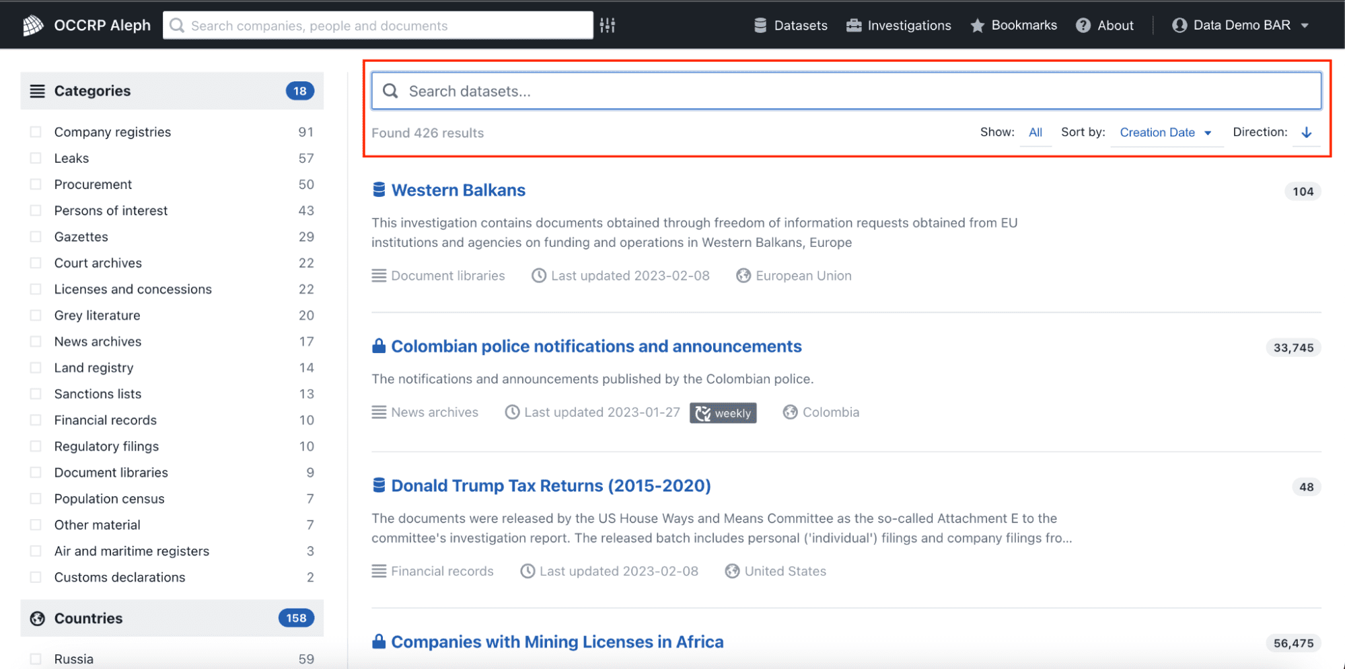Select the Customs declarations checkbox
This screenshot has height=669, width=1345.
pos(36,577)
